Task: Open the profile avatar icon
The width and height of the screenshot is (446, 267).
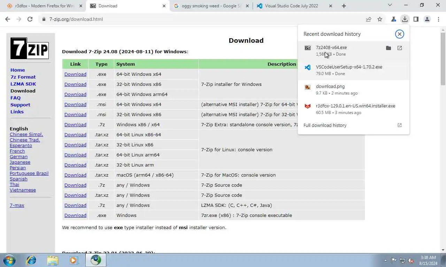Action: click(x=427, y=19)
